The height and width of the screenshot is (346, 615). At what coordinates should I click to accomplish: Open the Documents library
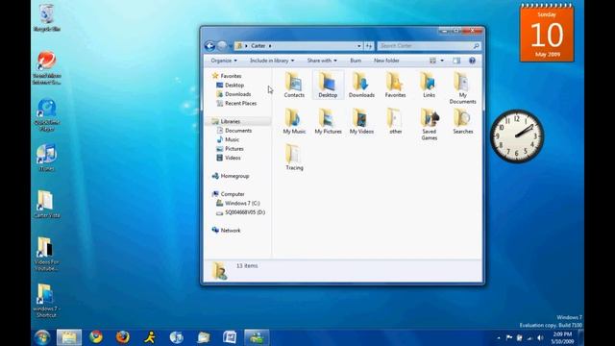(x=238, y=131)
